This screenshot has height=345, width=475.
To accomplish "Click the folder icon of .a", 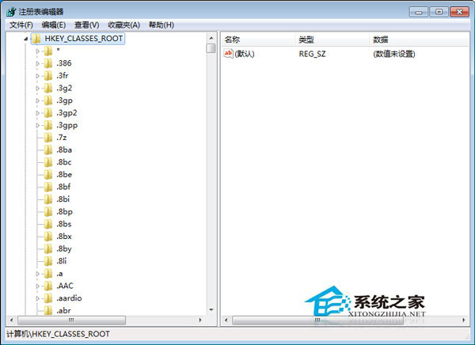I will pyautogui.click(x=48, y=274).
